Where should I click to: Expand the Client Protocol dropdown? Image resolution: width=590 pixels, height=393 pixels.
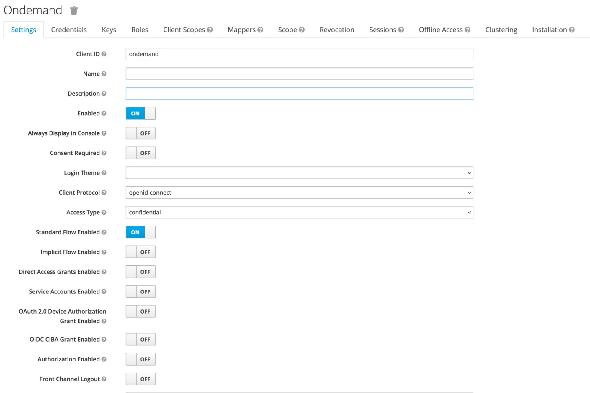(x=299, y=193)
